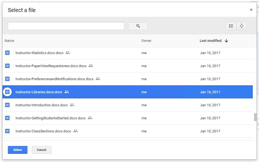Toggle the Last modified sort direction arrow
This screenshot has width=259, height=162.
coord(226,40)
